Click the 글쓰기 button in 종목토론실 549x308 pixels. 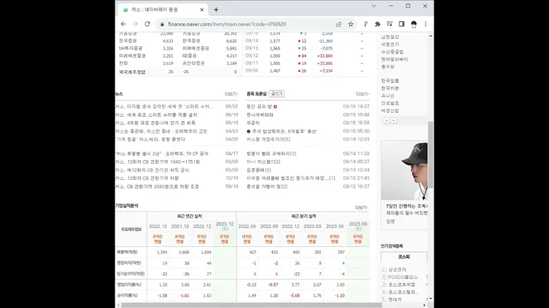[x=277, y=94]
